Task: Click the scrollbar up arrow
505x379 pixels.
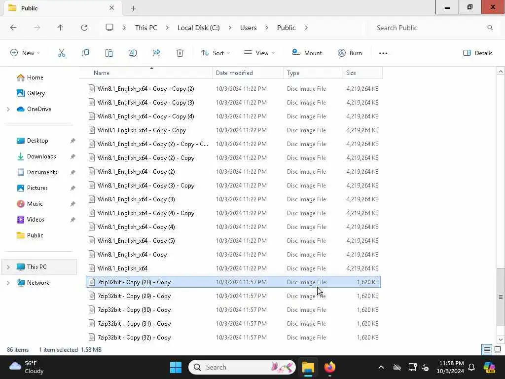Action: point(501,72)
